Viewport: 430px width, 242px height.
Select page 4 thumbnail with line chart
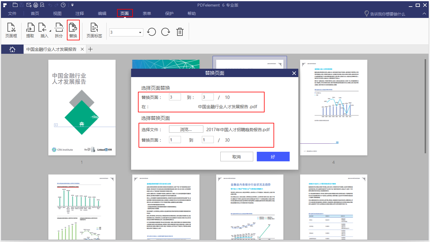pos(334,108)
